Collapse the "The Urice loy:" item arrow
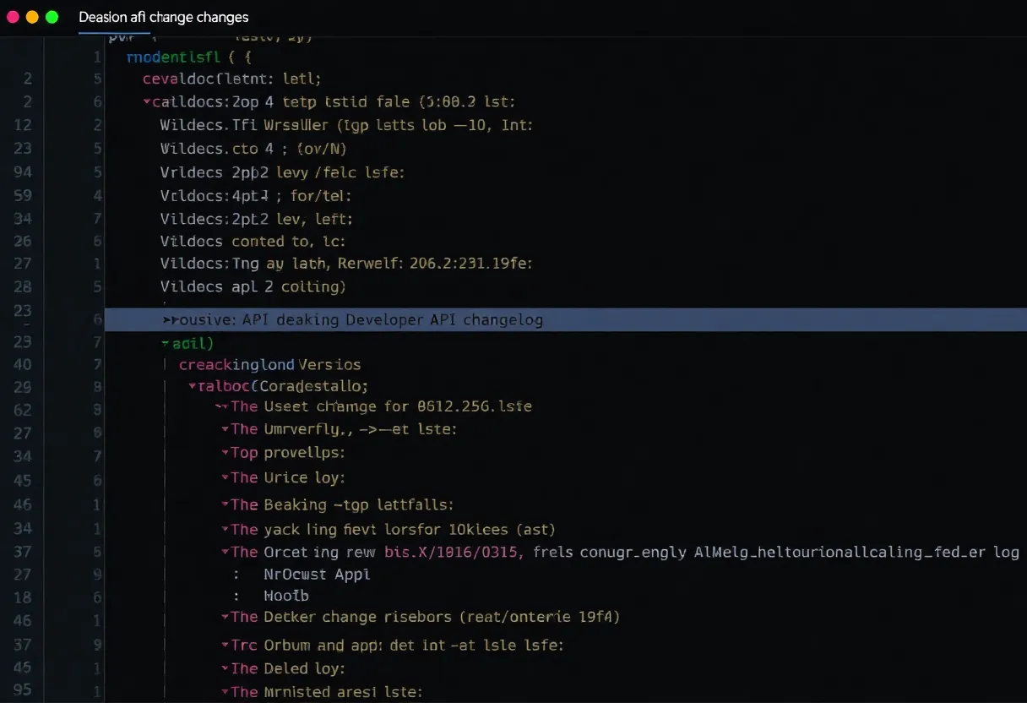The height and width of the screenshot is (703, 1027). (x=225, y=478)
